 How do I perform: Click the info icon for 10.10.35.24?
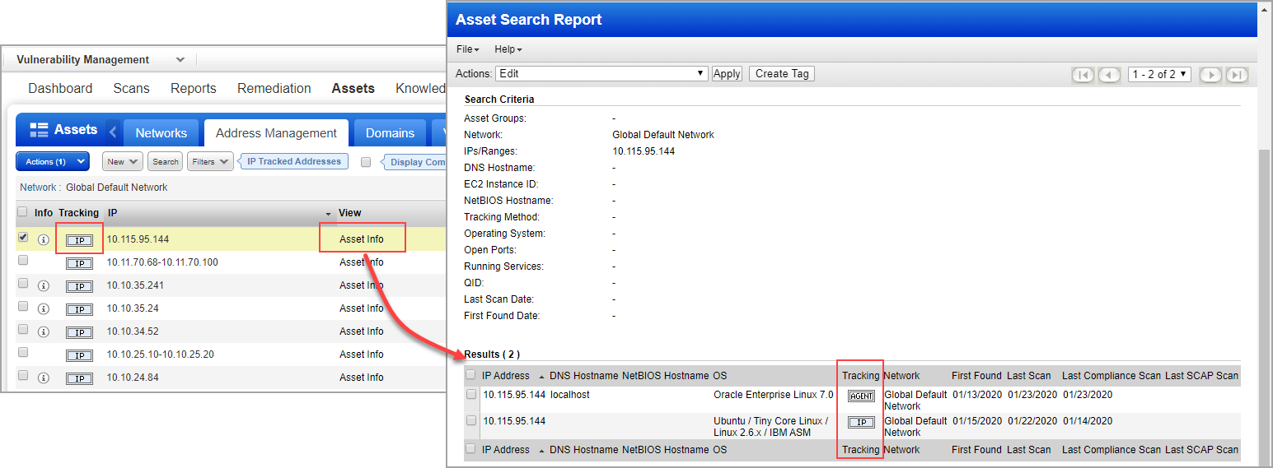pyautogui.click(x=44, y=309)
